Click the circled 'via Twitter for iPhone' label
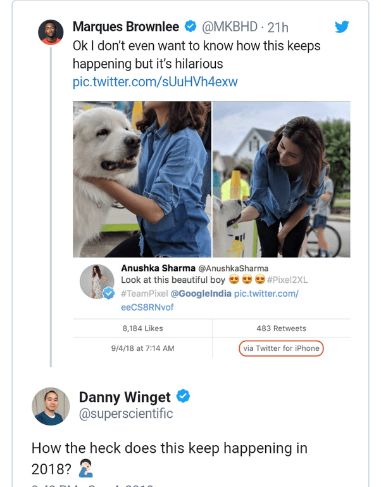 pos(281,348)
